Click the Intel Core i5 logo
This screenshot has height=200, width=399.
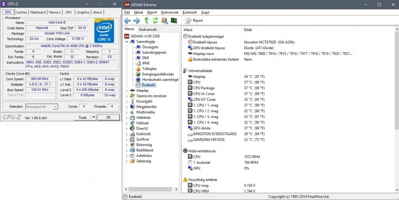(x=104, y=30)
